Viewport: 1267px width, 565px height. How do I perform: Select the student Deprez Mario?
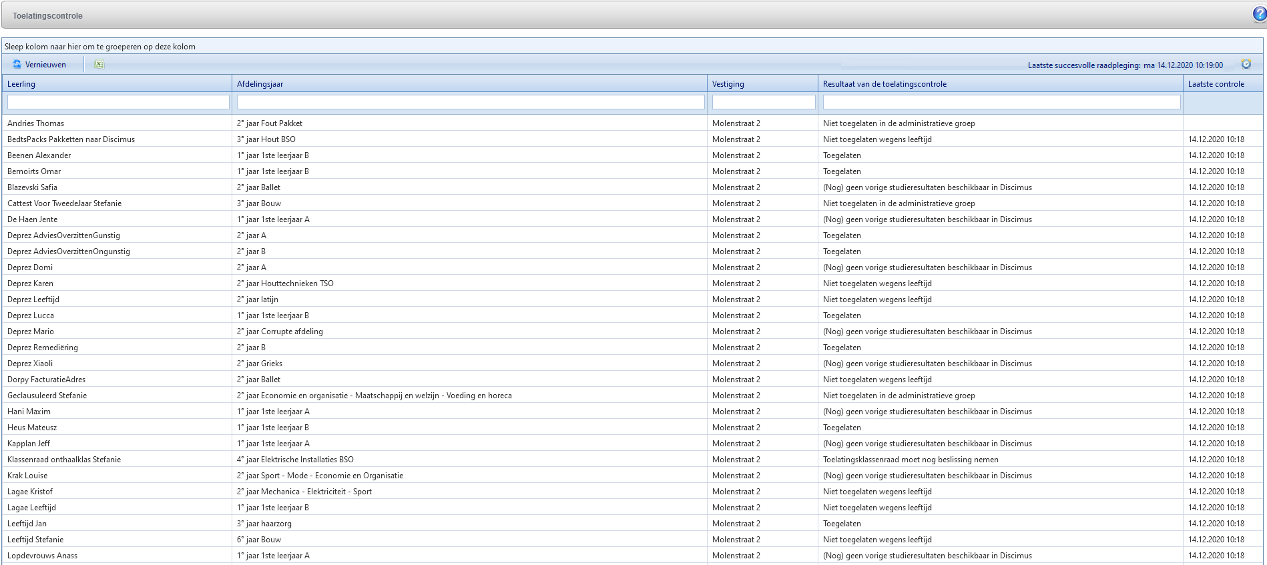point(31,332)
